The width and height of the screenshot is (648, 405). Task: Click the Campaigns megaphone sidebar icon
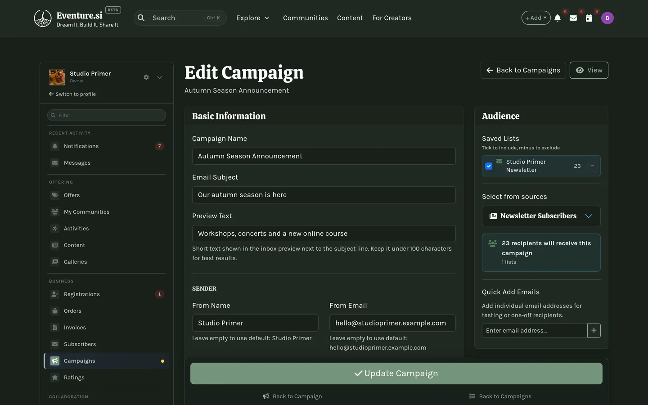(x=55, y=361)
